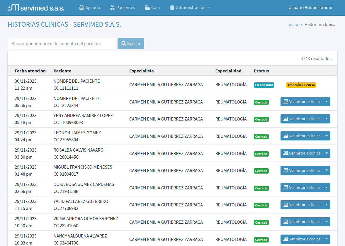Screen dimensions: 345x246
Task: Click history icon for Leonor Jaimes Gomez
Action: click(x=285, y=136)
